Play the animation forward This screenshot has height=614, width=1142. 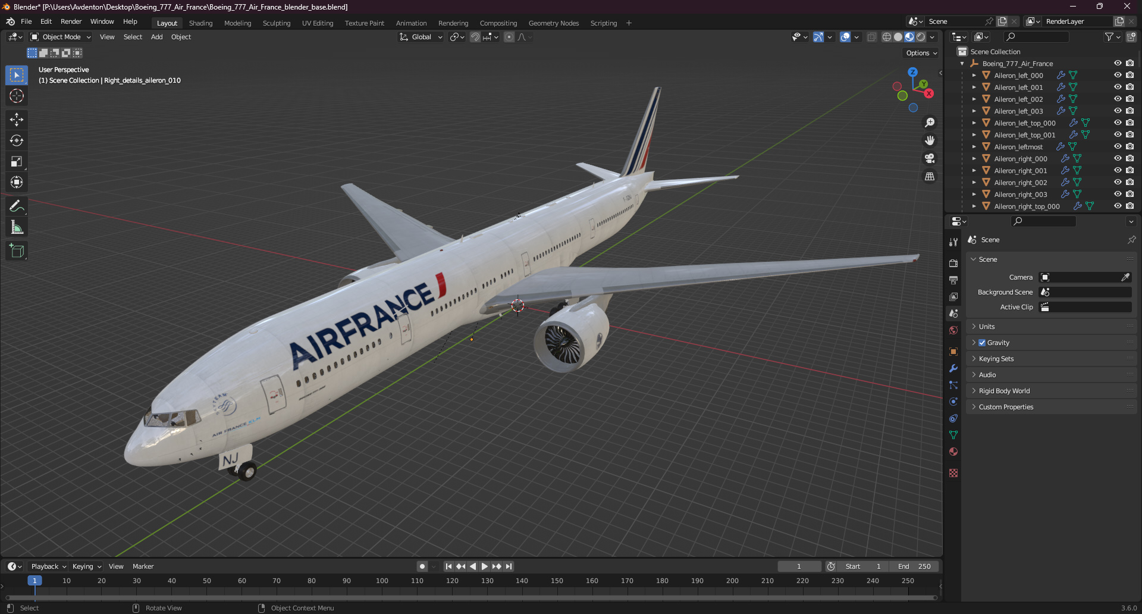[x=484, y=566]
